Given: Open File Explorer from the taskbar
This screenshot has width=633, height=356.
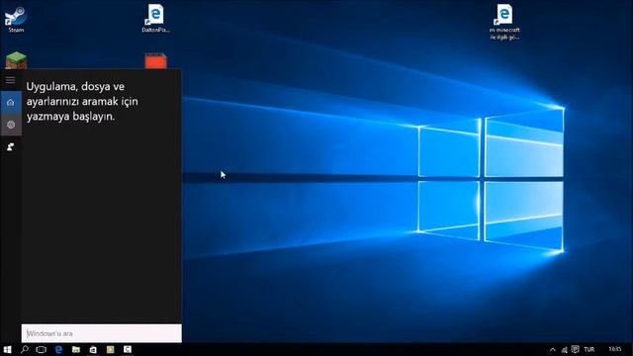Looking at the screenshot, I should (76, 349).
